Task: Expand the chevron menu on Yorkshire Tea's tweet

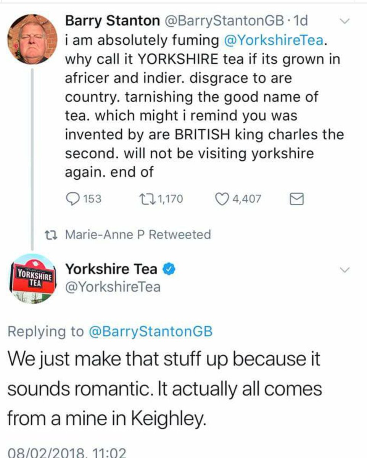Action: tap(345, 270)
